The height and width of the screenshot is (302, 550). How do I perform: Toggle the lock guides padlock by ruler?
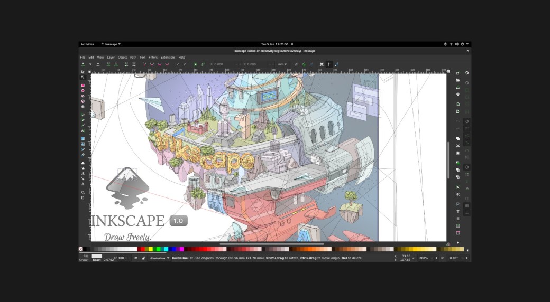click(89, 71)
